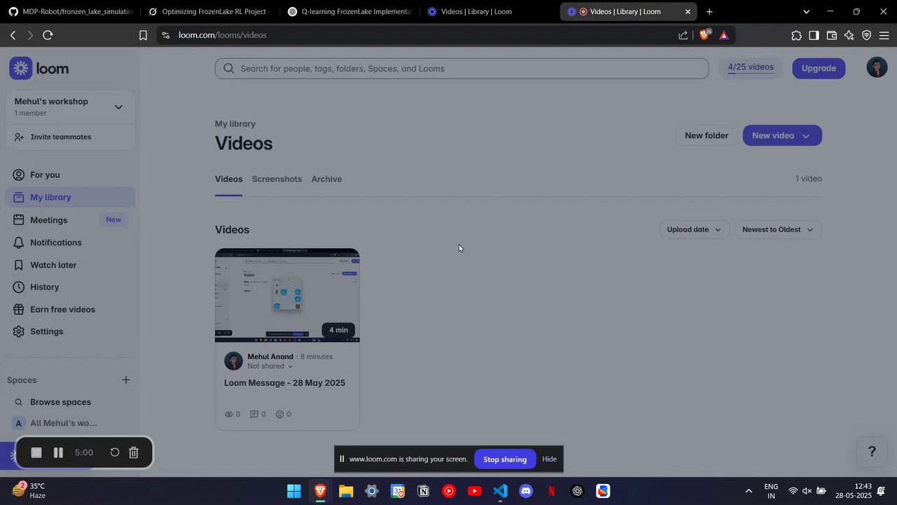Viewport: 897px width, 505px height.
Task: Toggle the browser sidebar panel
Action: tap(814, 35)
